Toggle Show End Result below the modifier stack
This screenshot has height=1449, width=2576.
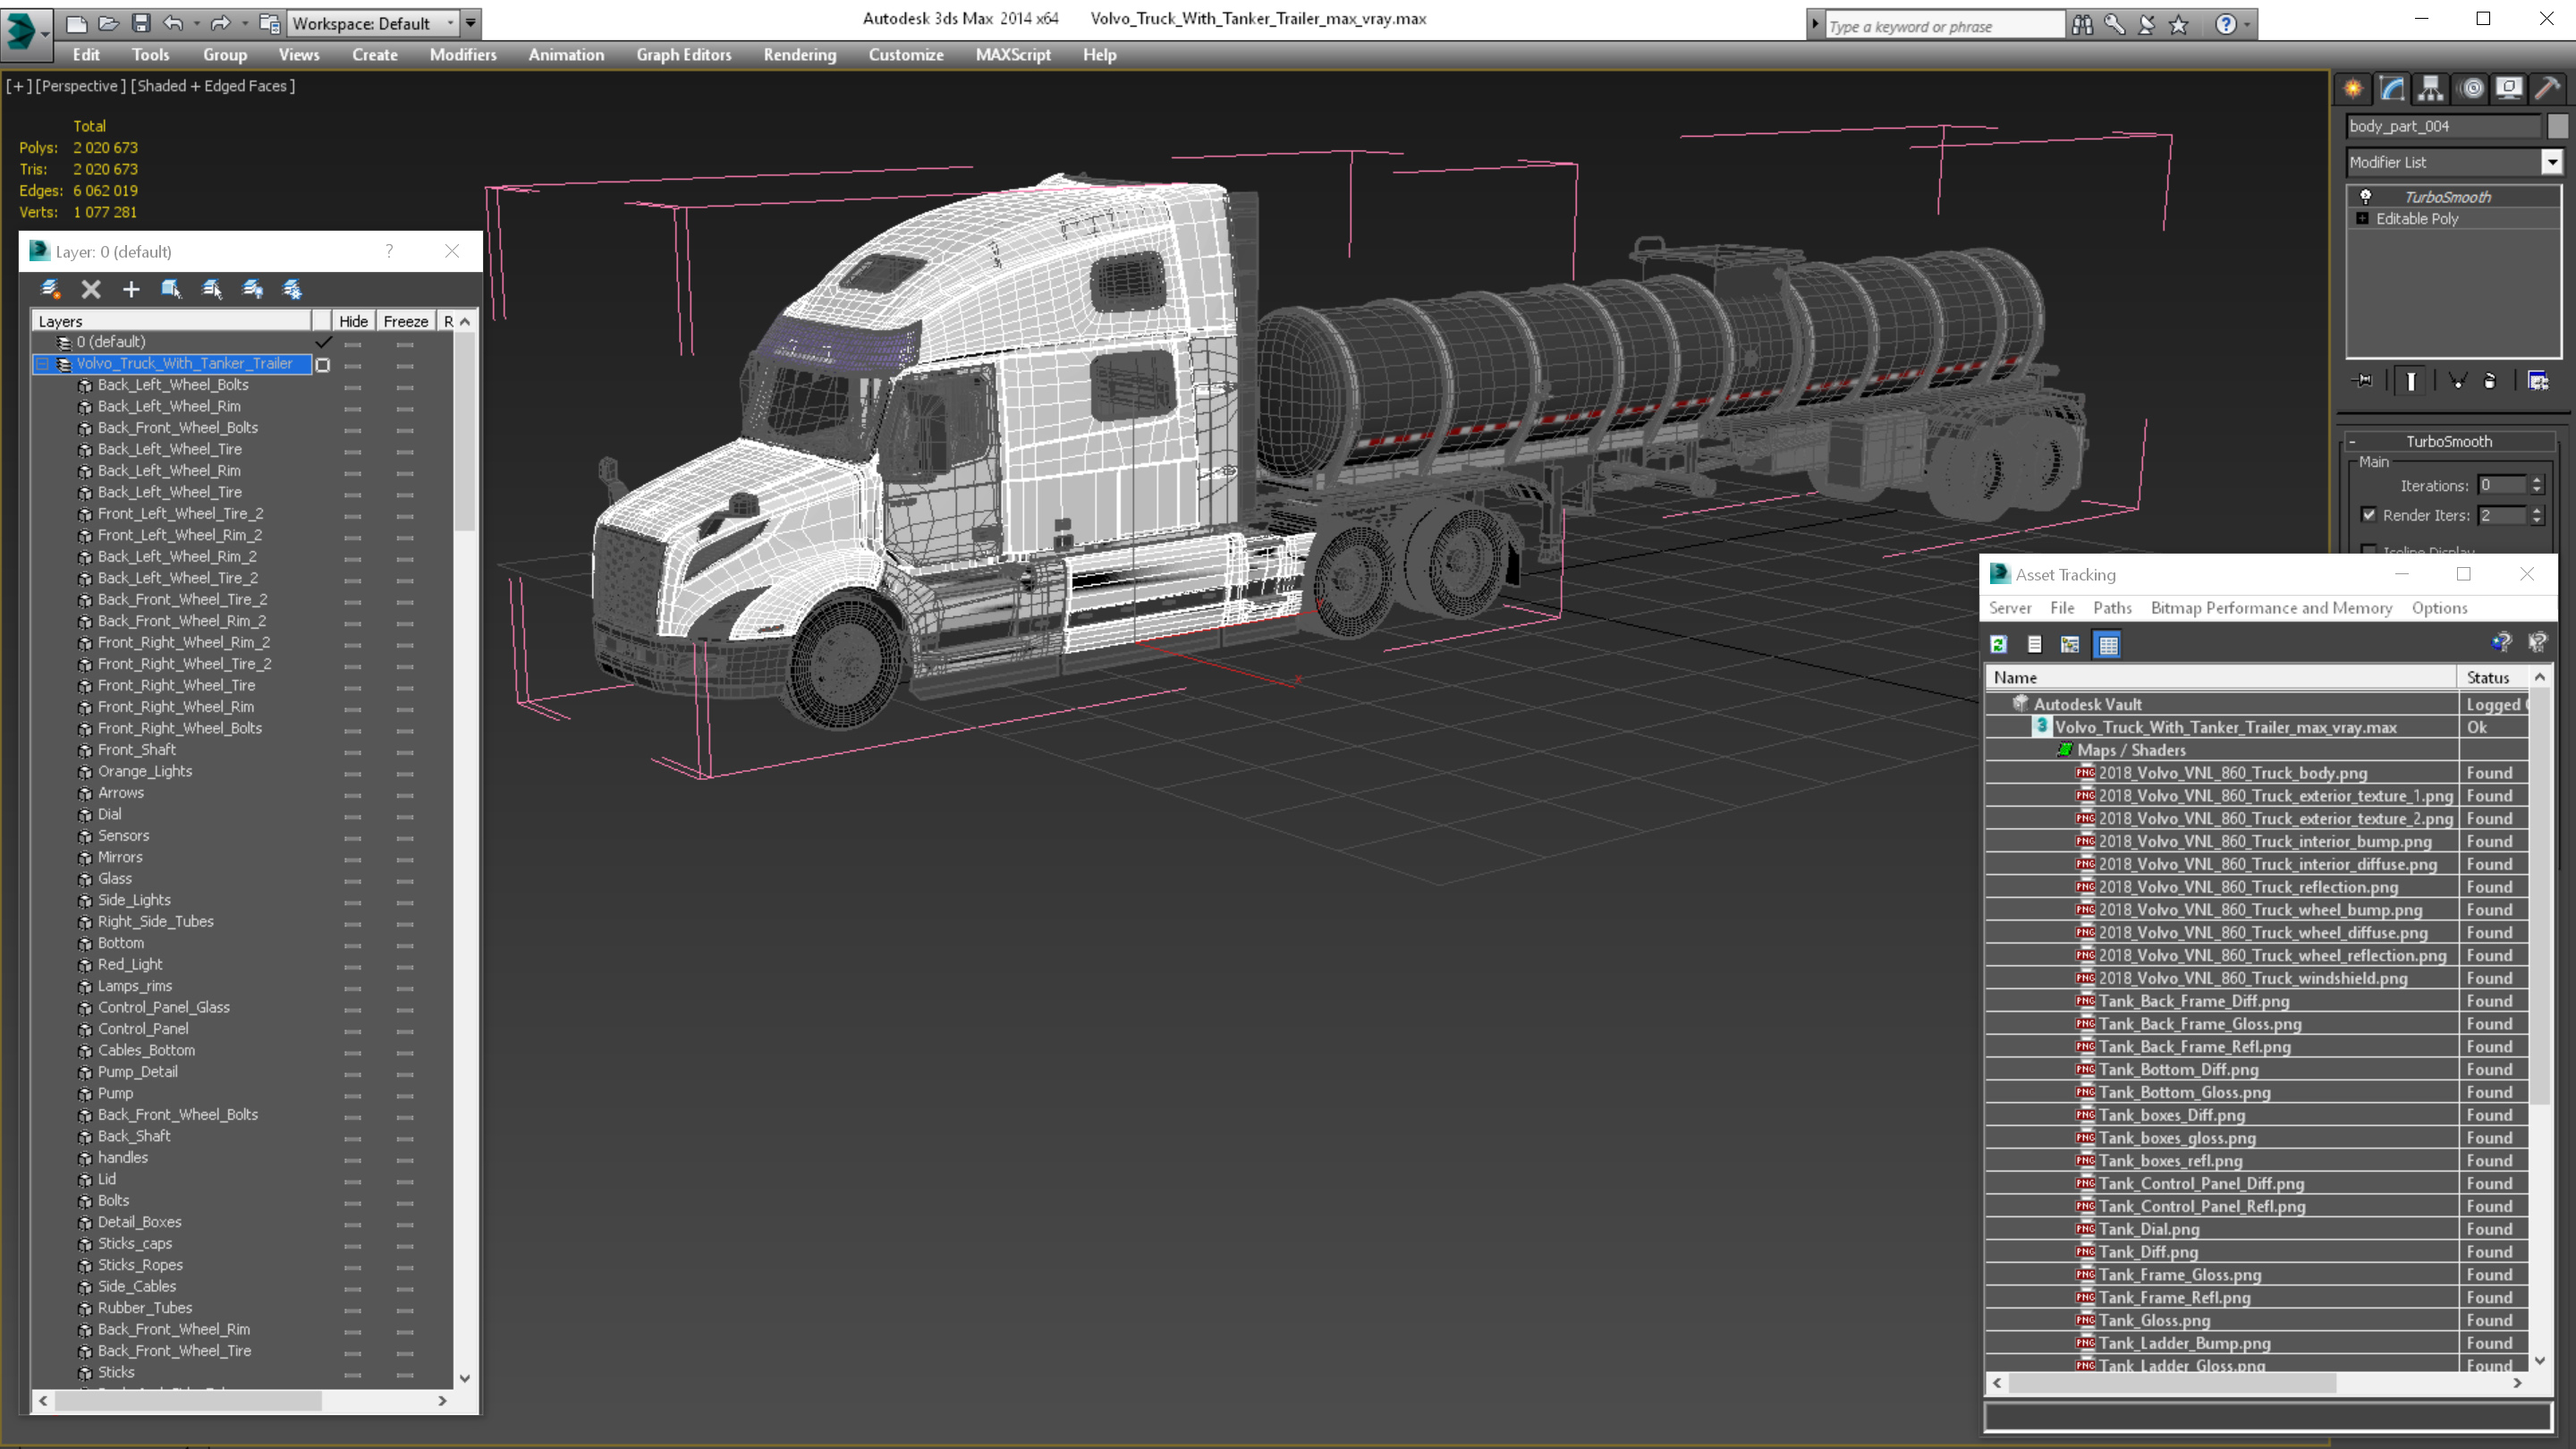2411,380
